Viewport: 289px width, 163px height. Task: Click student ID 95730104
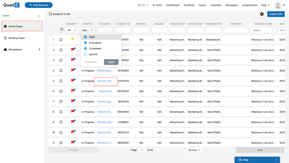123,91
